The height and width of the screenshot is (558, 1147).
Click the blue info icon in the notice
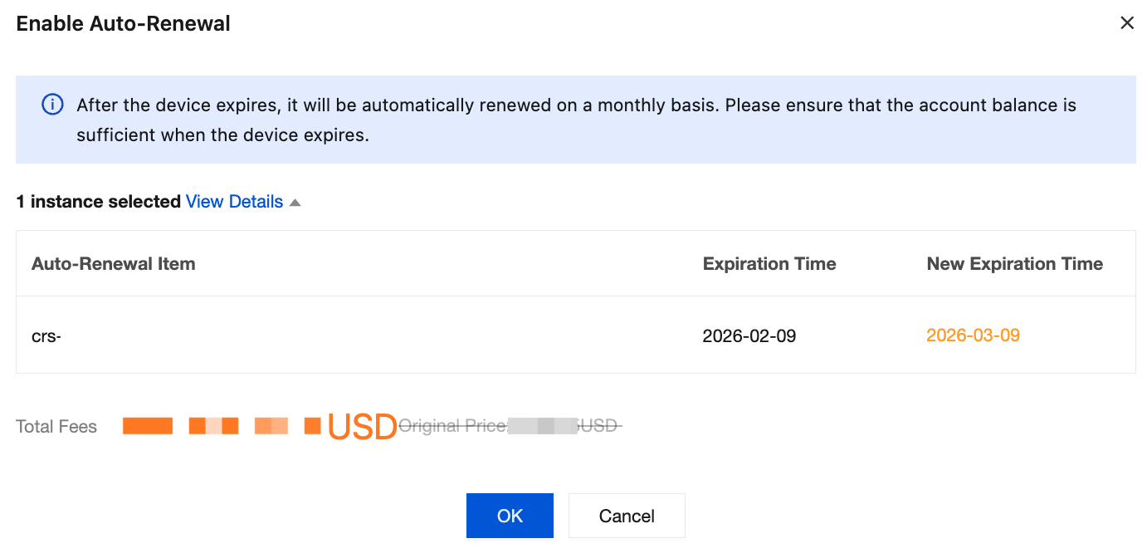(52, 105)
